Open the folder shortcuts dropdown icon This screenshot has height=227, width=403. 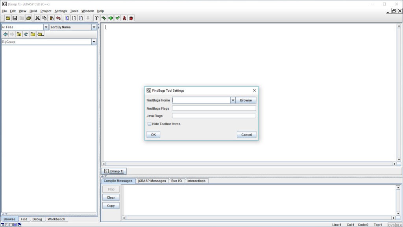point(41,34)
